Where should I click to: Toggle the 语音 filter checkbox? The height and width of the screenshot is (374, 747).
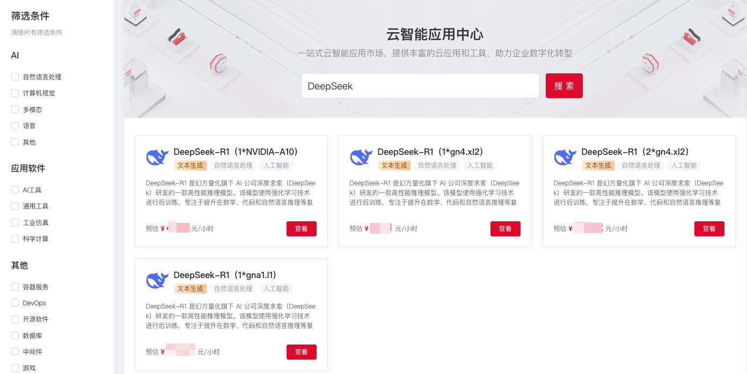coord(15,126)
